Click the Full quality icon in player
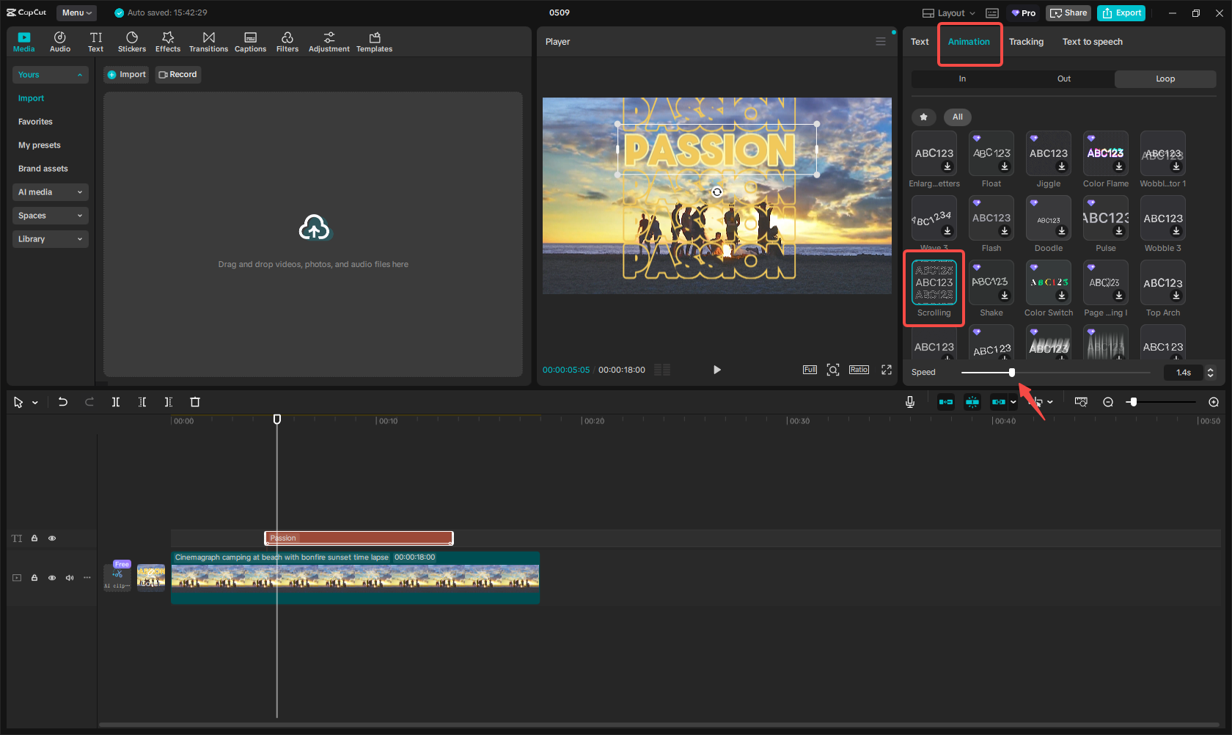Screen dimensions: 1232x735 810,370
